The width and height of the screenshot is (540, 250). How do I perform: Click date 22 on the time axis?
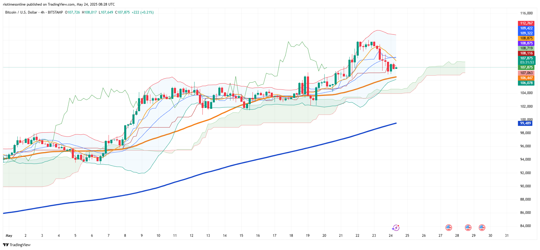point(357,236)
